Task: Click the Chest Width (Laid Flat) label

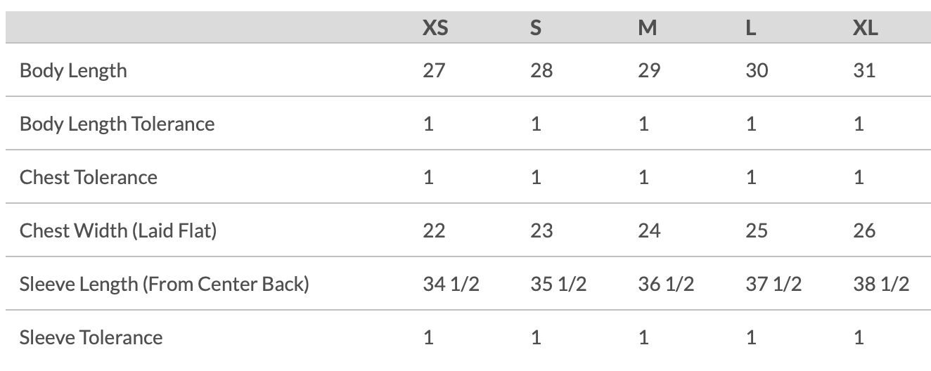Action: click(x=117, y=230)
